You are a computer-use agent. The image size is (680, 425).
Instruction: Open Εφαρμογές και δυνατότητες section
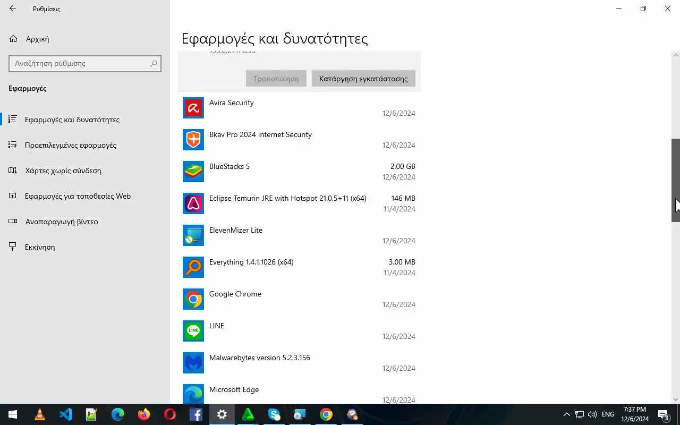tap(85, 120)
